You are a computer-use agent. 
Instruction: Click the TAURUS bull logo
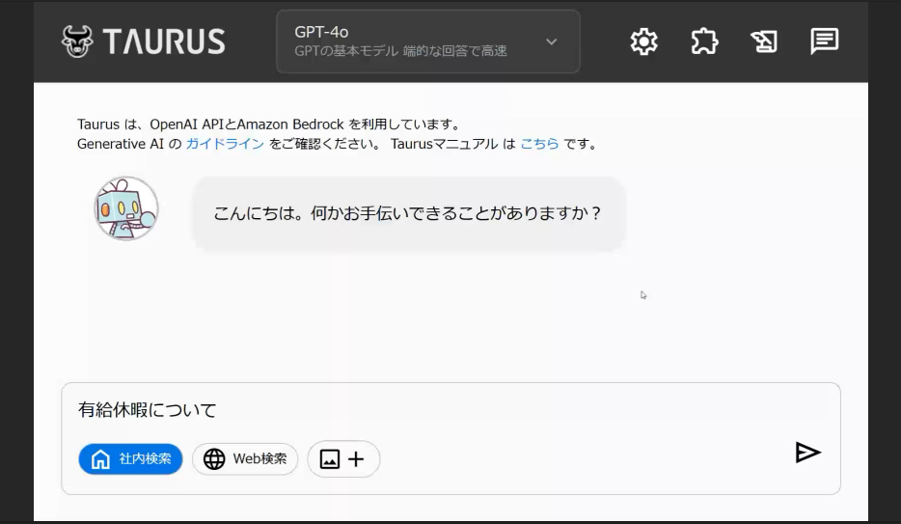[77, 41]
